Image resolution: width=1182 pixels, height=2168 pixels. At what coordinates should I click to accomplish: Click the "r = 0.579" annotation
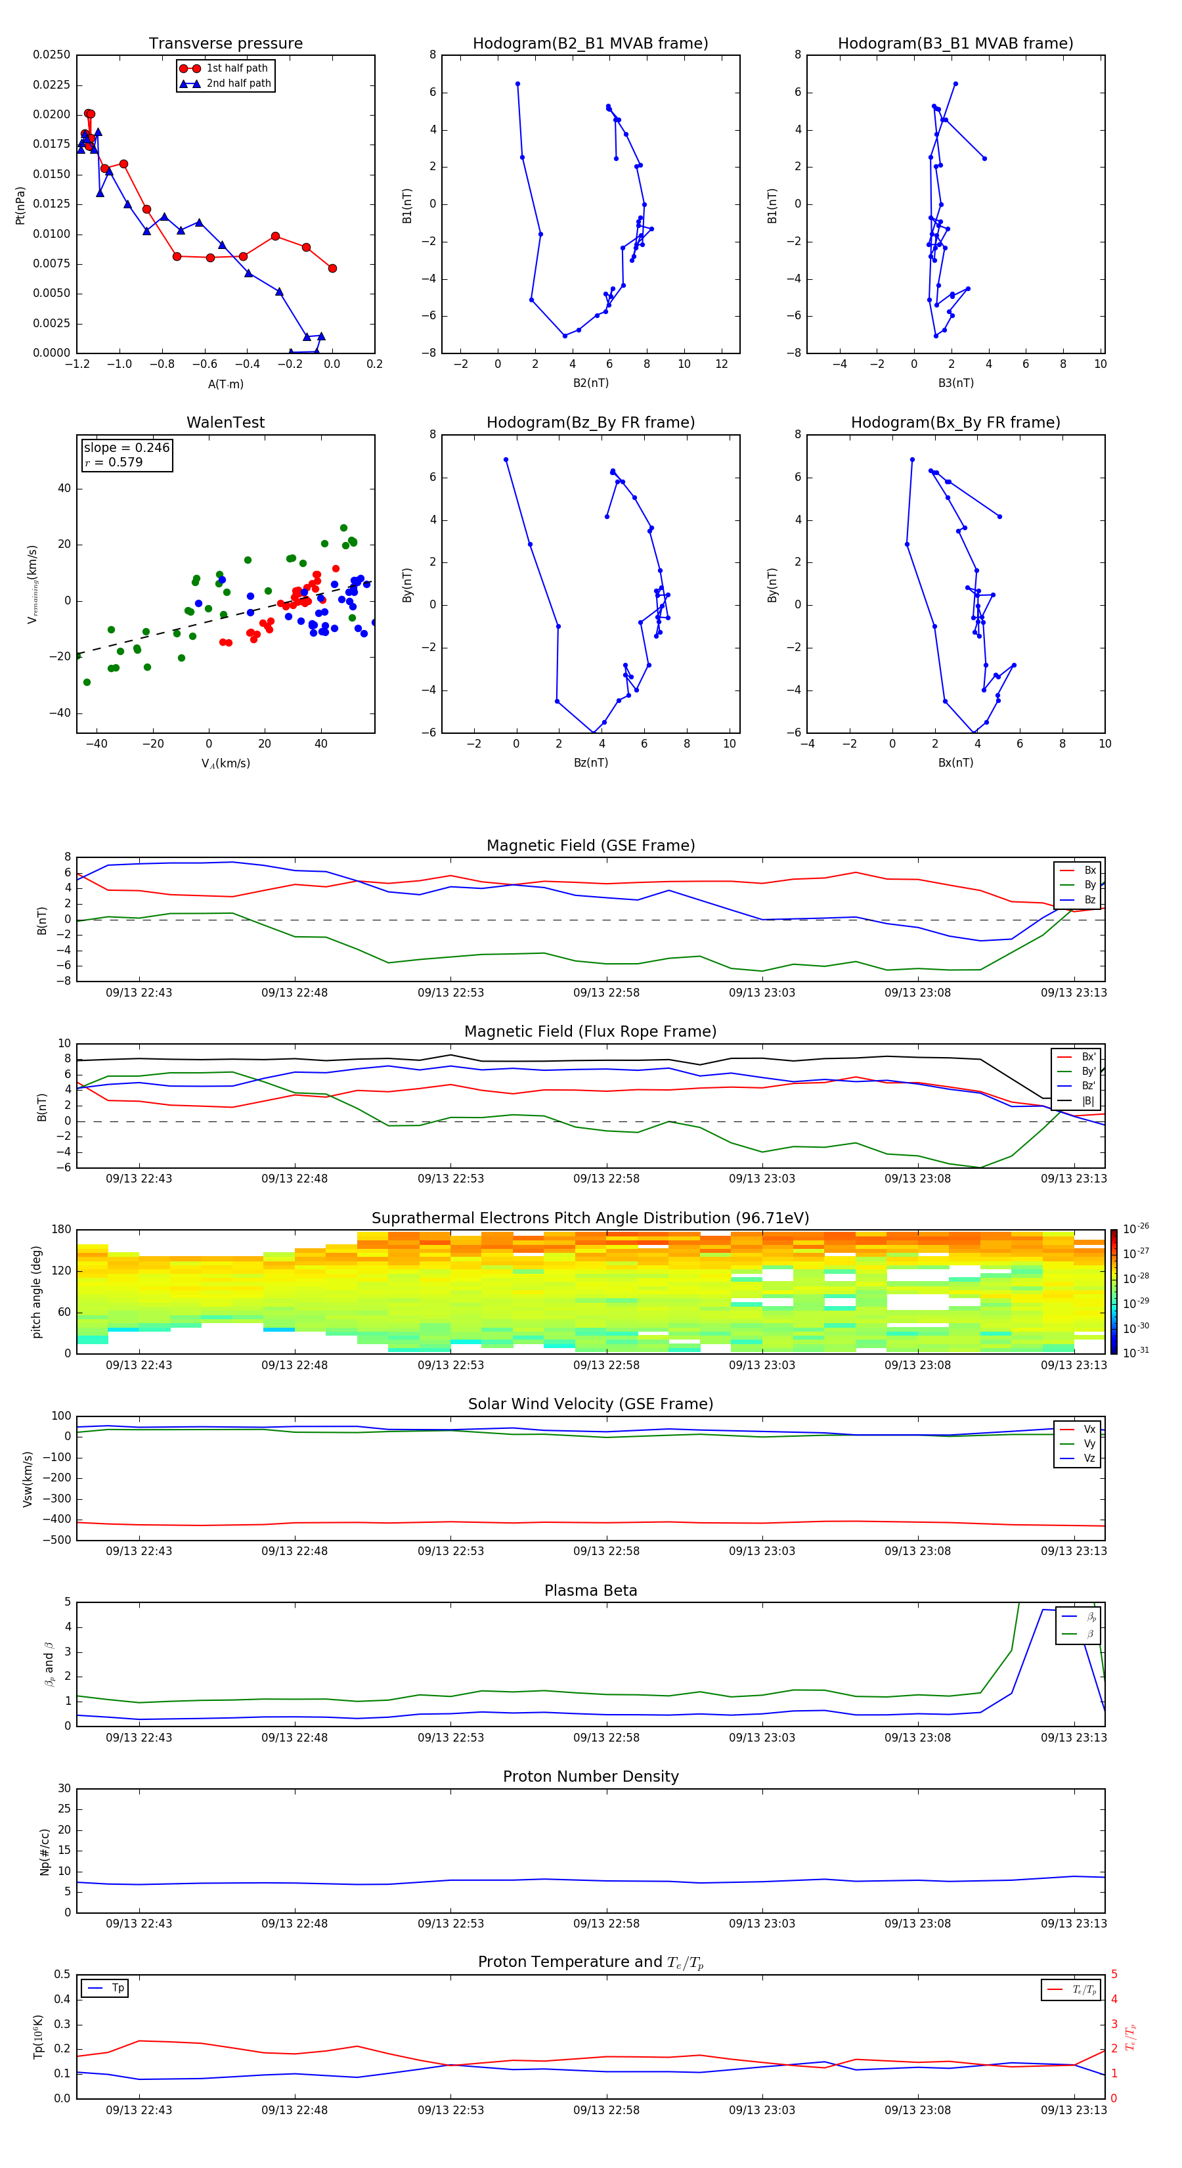coord(114,462)
